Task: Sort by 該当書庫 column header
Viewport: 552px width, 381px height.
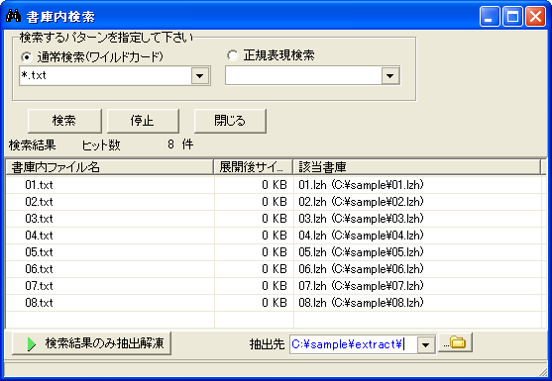Action: coord(417,167)
